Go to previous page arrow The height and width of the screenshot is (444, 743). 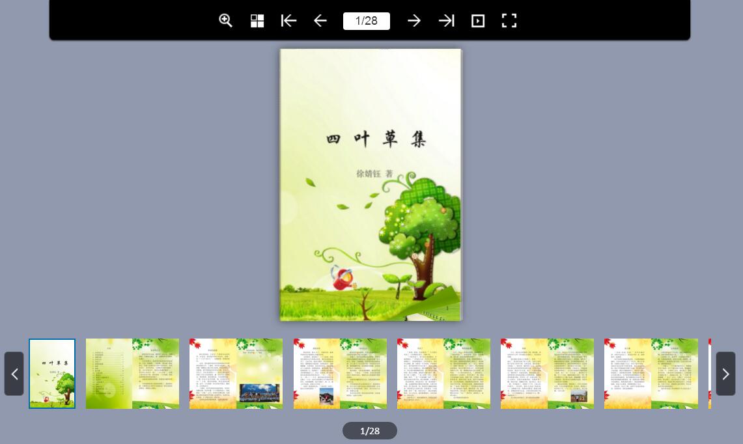click(x=320, y=20)
